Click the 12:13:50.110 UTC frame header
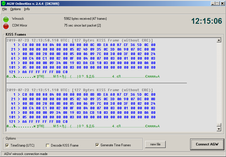This screenshot has width=226, height=157. coord(79,40)
